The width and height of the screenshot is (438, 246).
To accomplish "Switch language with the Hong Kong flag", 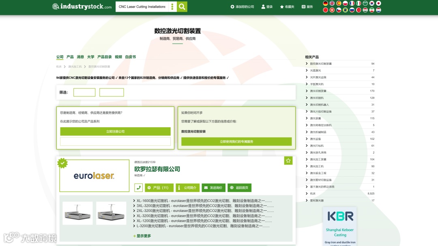I will click(x=332, y=10).
